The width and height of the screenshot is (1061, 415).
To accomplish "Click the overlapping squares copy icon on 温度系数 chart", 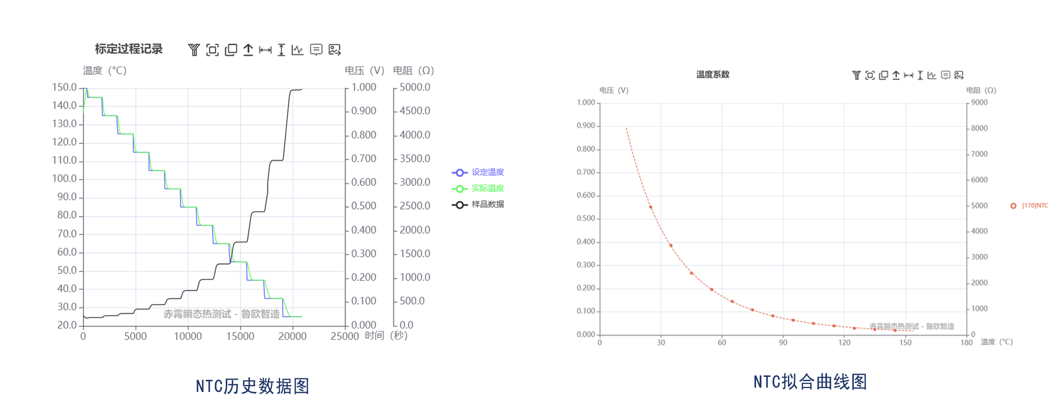I will [884, 75].
